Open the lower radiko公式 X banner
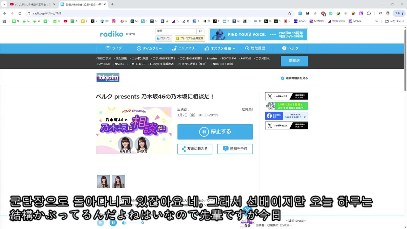 (x=286, y=126)
